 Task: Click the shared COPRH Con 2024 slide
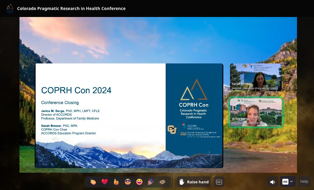(129, 116)
